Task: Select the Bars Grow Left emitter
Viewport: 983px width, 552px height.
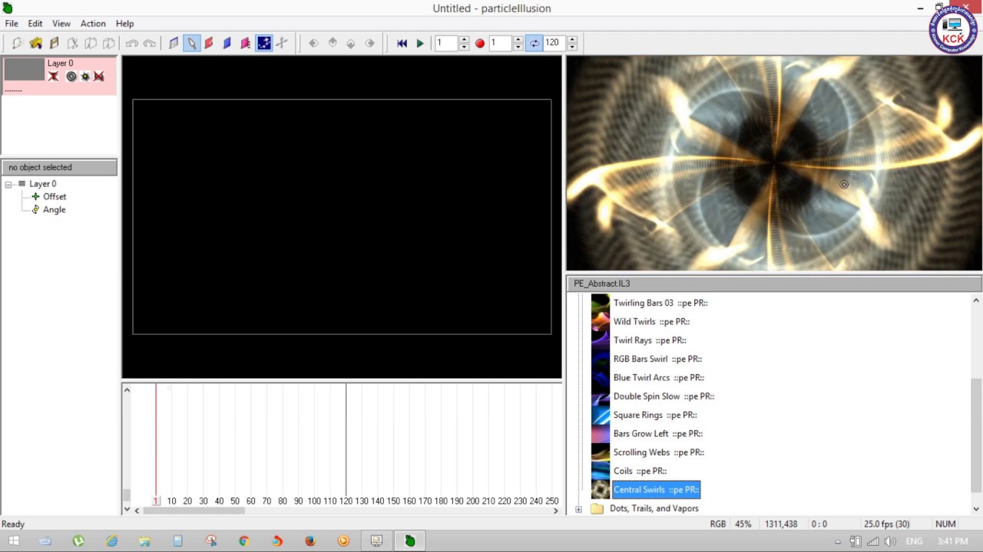Action: 657,434
